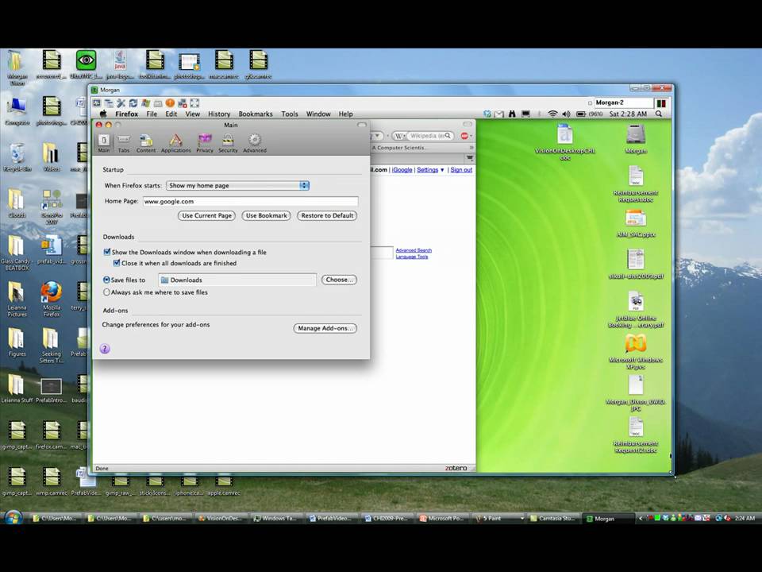762x572 pixels.
Task: Open the Privacy preferences pane
Action: pos(205,142)
